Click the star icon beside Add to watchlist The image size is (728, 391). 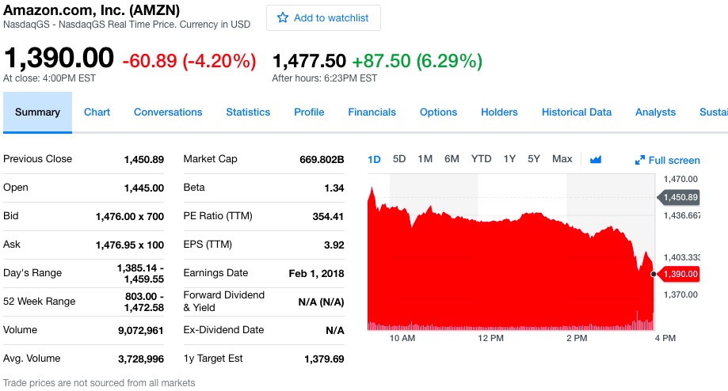coord(283,17)
